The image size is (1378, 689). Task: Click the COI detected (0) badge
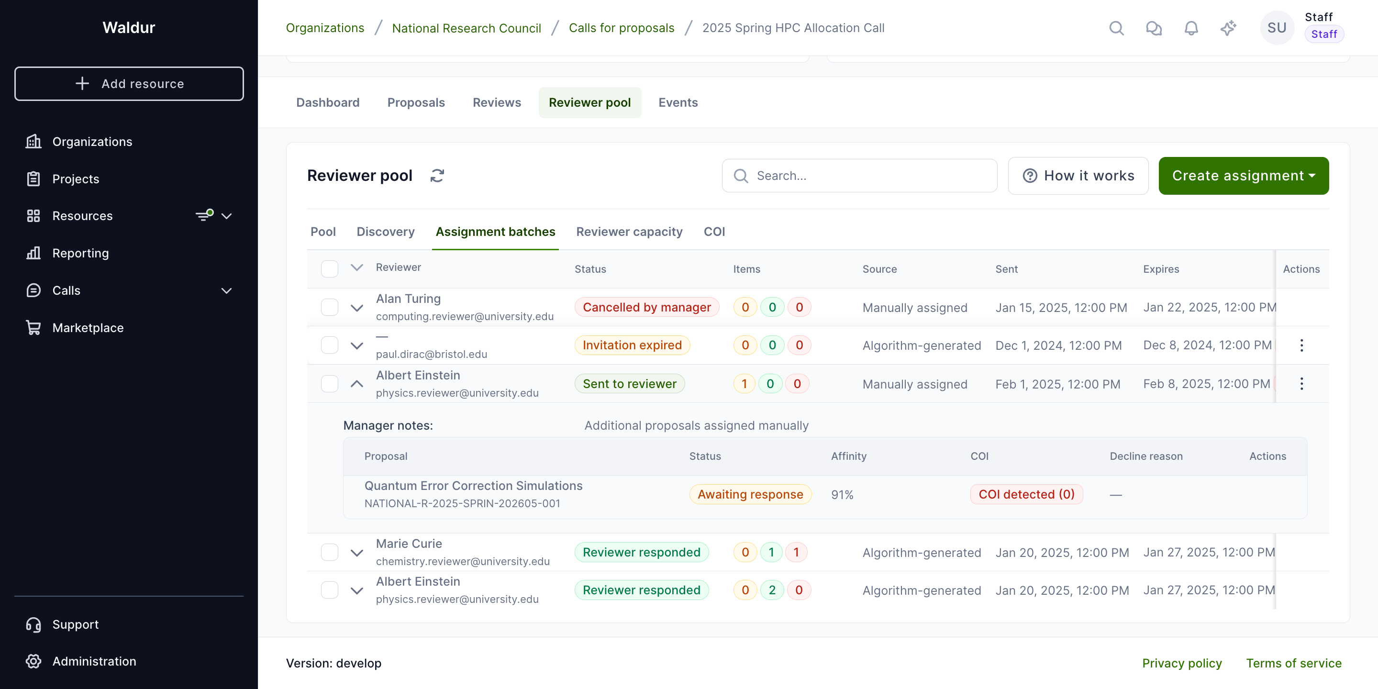pos(1026,494)
